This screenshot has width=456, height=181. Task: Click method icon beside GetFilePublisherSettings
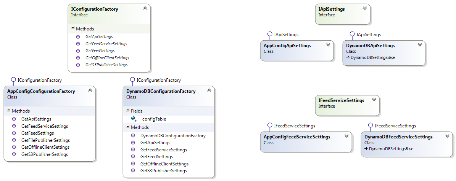click(x=14, y=140)
